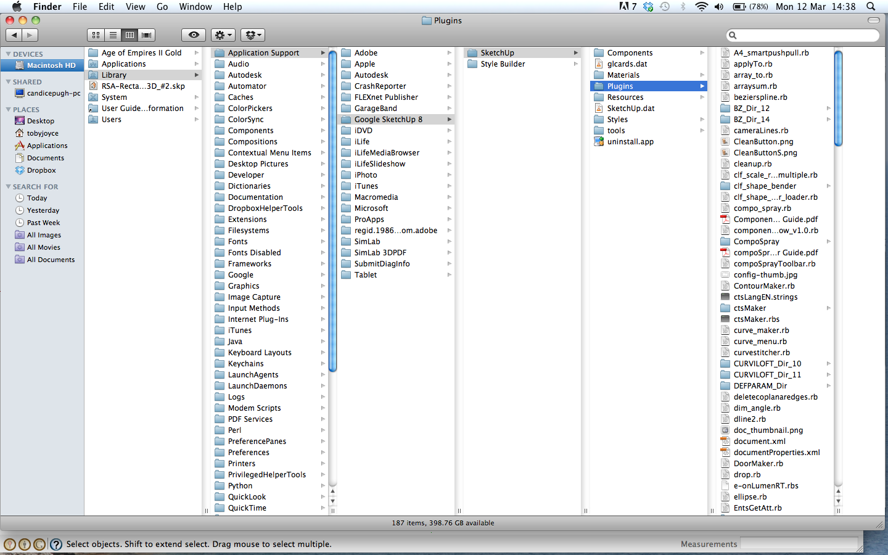Open the Go menu

pos(162,7)
